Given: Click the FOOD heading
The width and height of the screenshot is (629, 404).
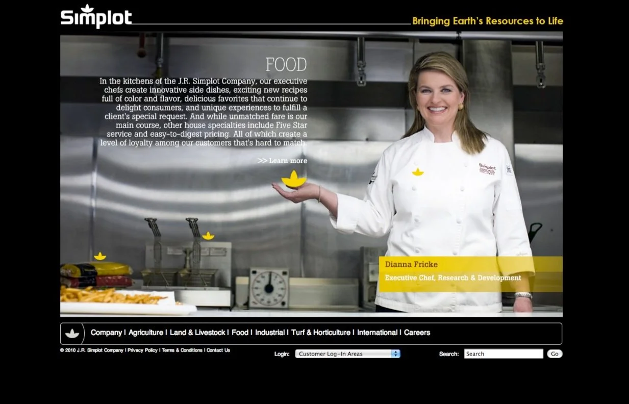Looking at the screenshot, I should [x=286, y=65].
